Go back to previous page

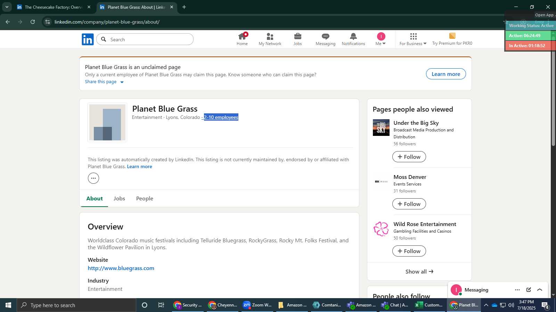(8, 22)
